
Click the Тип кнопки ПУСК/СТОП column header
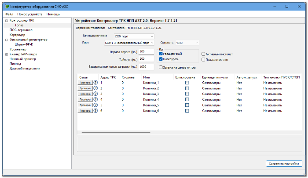(281, 77)
